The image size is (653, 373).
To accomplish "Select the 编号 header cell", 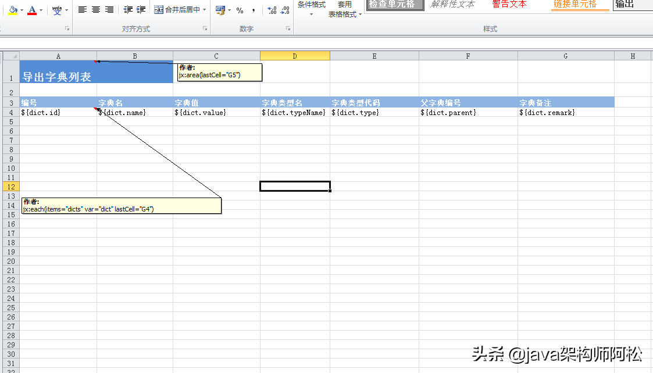I will (58, 102).
